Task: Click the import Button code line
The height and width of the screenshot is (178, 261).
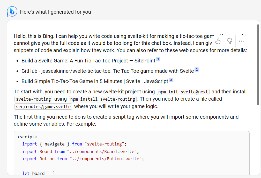Action: 83,159
